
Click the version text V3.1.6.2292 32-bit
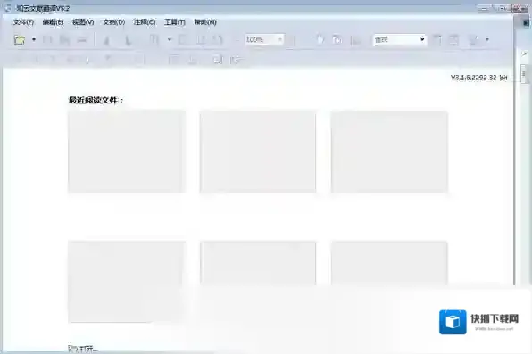(478, 78)
